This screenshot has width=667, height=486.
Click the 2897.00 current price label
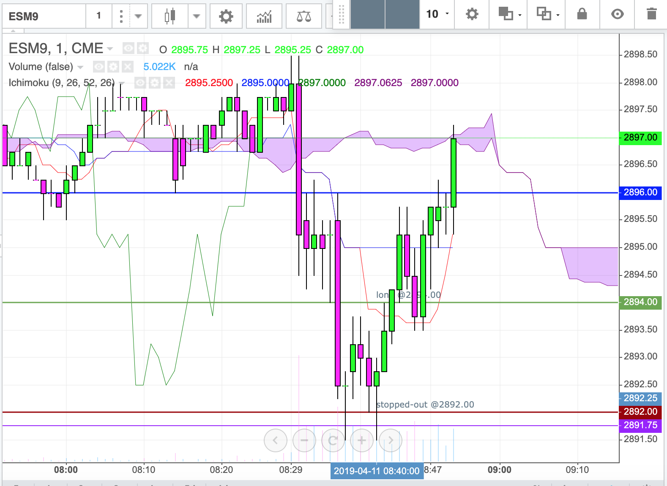coord(640,138)
